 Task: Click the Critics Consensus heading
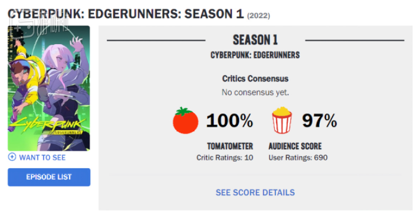click(x=255, y=79)
